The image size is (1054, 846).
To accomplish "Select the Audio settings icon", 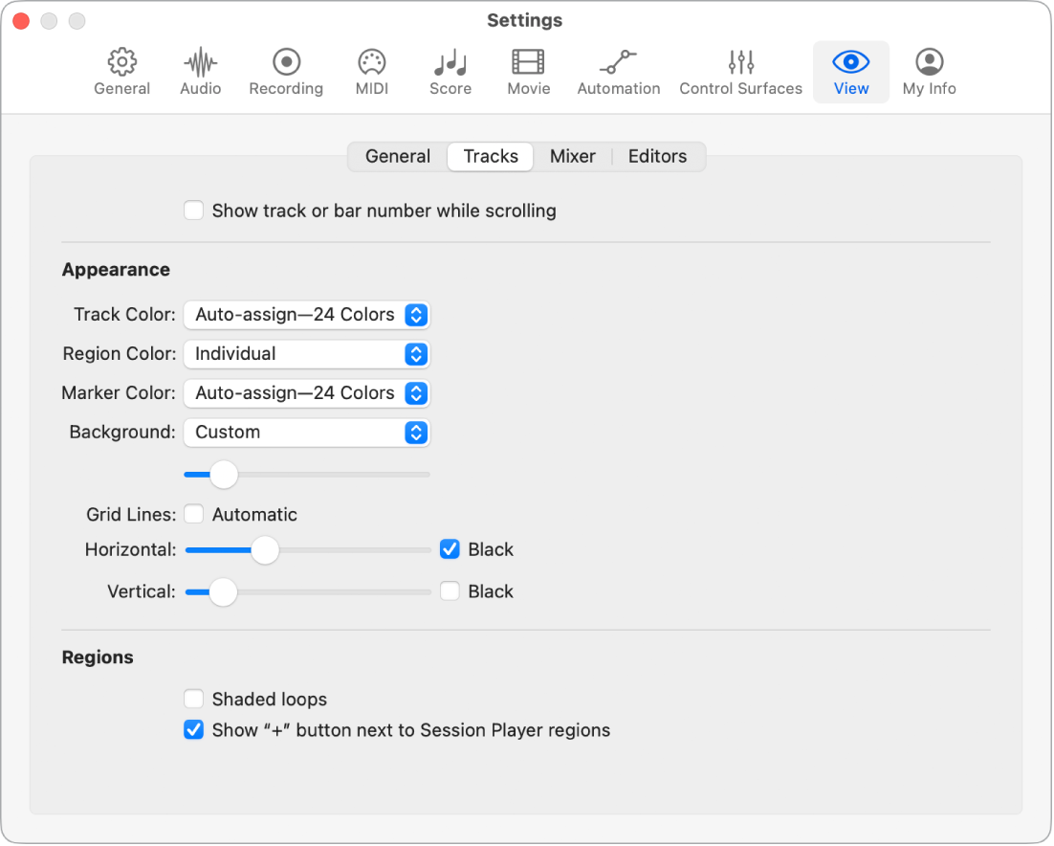I will [x=200, y=71].
